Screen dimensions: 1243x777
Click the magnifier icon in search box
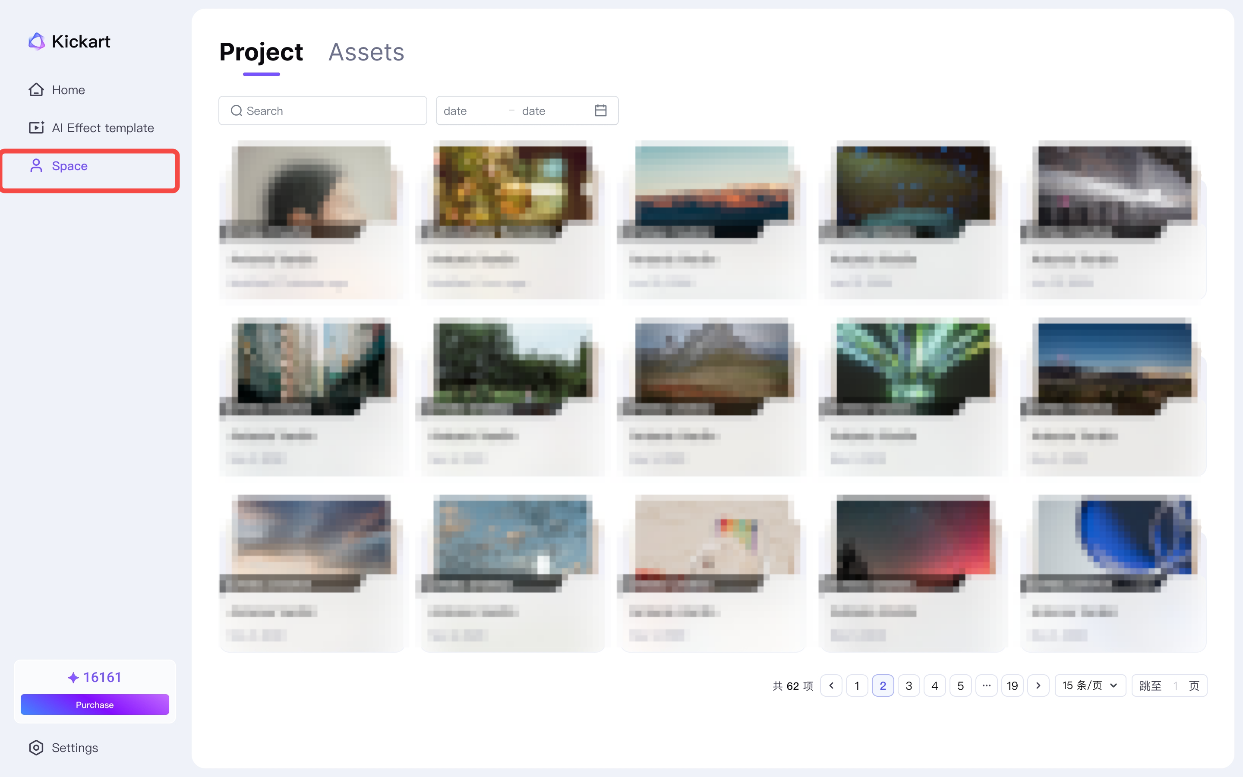[x=236, y=111]
